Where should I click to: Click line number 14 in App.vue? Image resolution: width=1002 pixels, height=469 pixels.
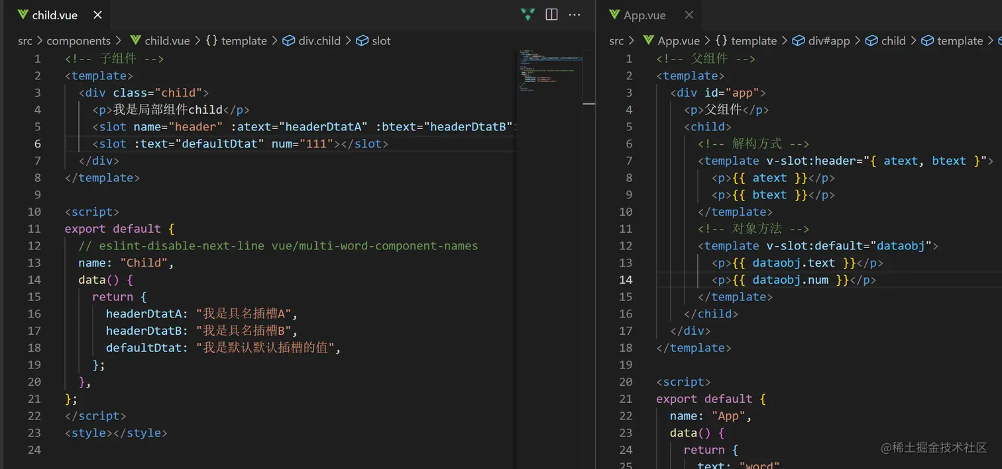point(626,280)
